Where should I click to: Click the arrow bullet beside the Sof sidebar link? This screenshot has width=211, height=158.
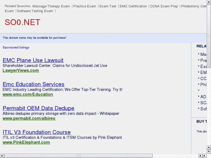(x=198, y=108)
